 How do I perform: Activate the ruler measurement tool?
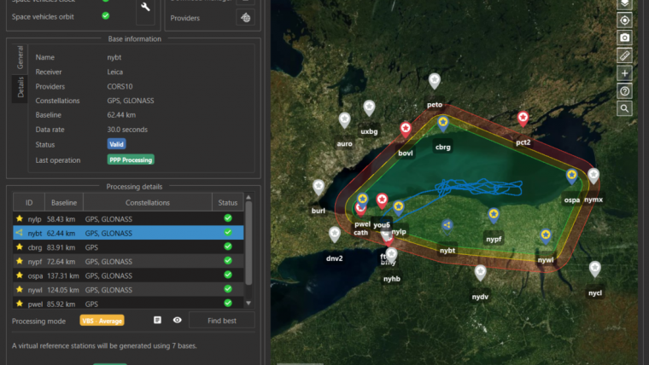click(x=624, y=55)
